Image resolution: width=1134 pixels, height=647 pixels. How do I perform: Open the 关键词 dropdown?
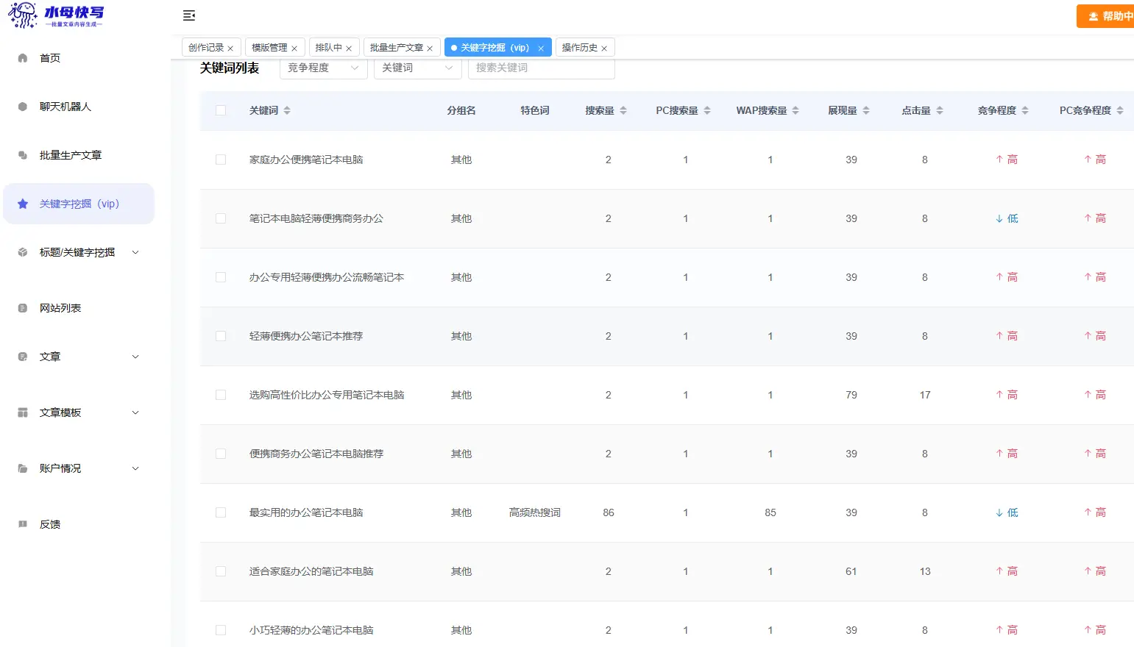(417, 68)
